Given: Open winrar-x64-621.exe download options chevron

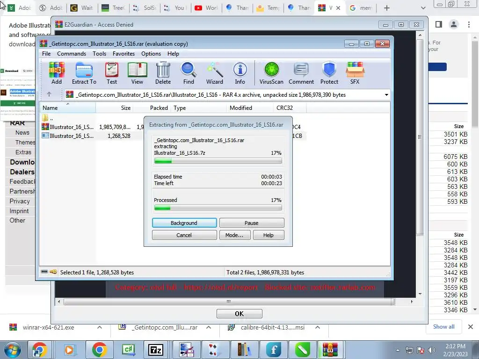Looking at the screenshot, I should (100, 327).
